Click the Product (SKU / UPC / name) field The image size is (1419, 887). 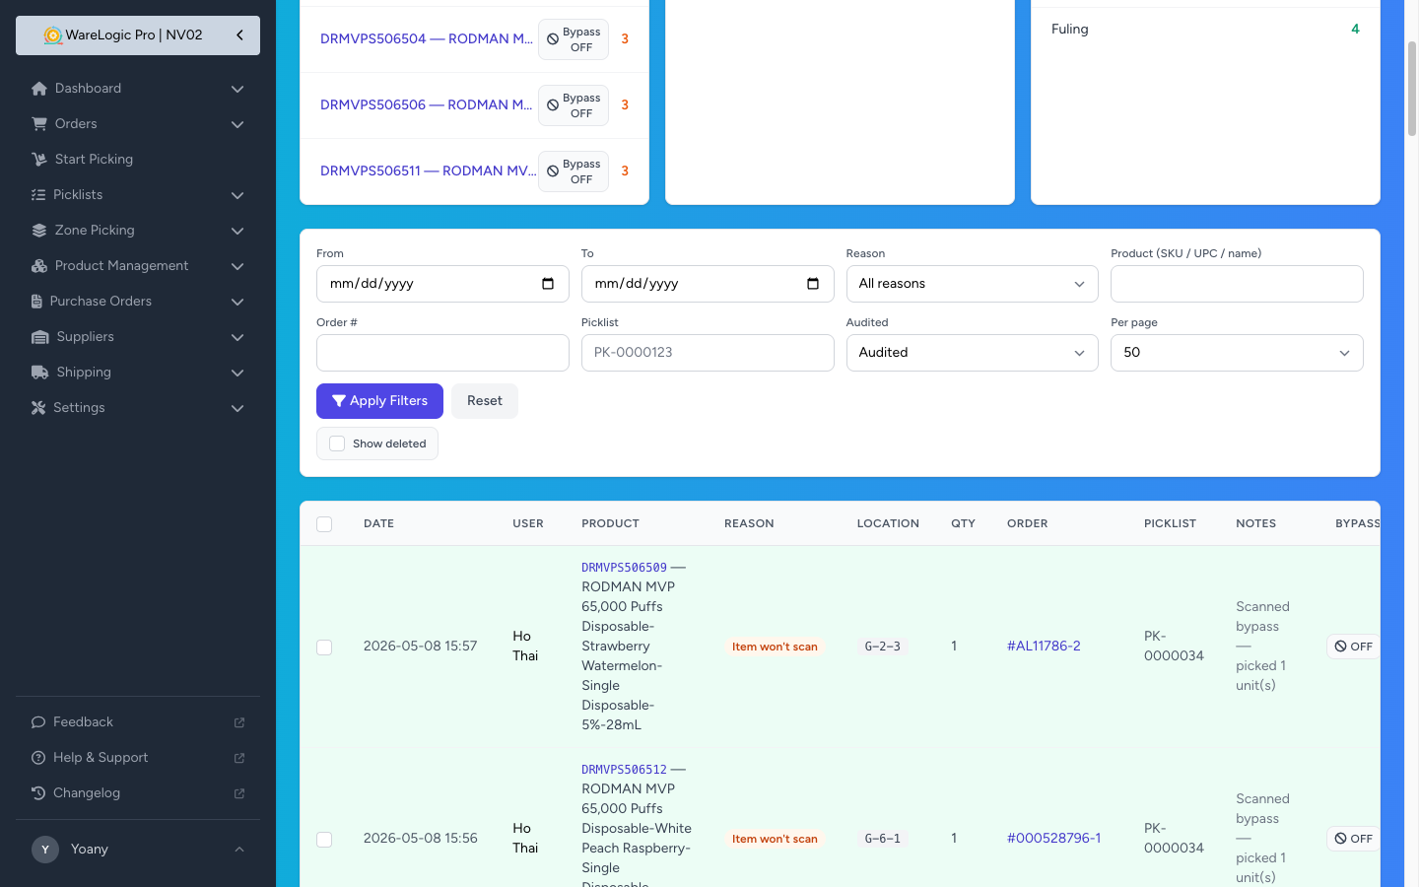1237,284
